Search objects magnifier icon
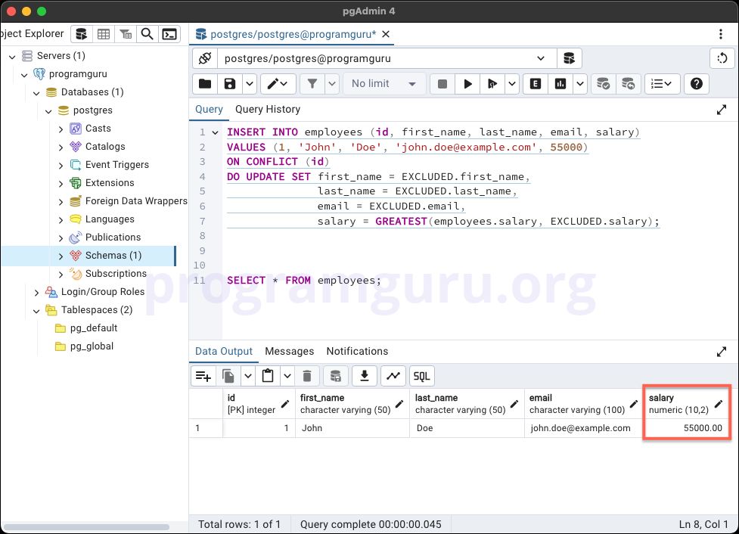This screenshot has height=534, width=739. coord(147,34)
